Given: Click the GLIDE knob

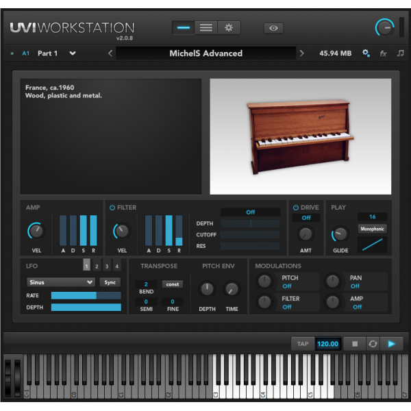Looking at the screenshot, I should point(340,234).
